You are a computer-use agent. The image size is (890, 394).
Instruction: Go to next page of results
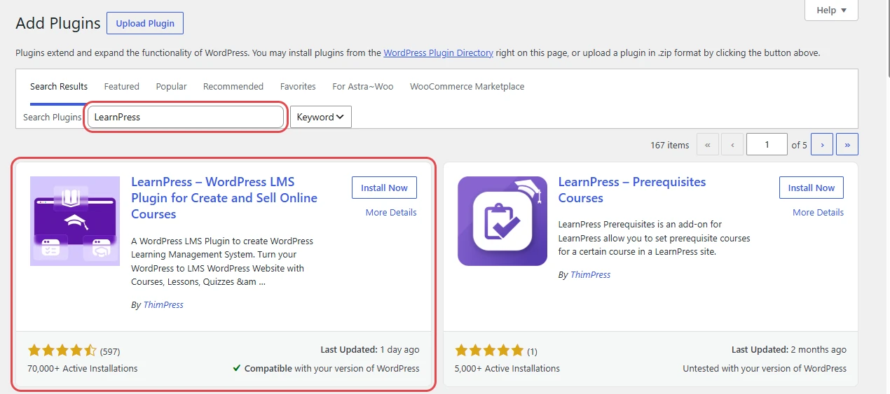click(822, 145)
